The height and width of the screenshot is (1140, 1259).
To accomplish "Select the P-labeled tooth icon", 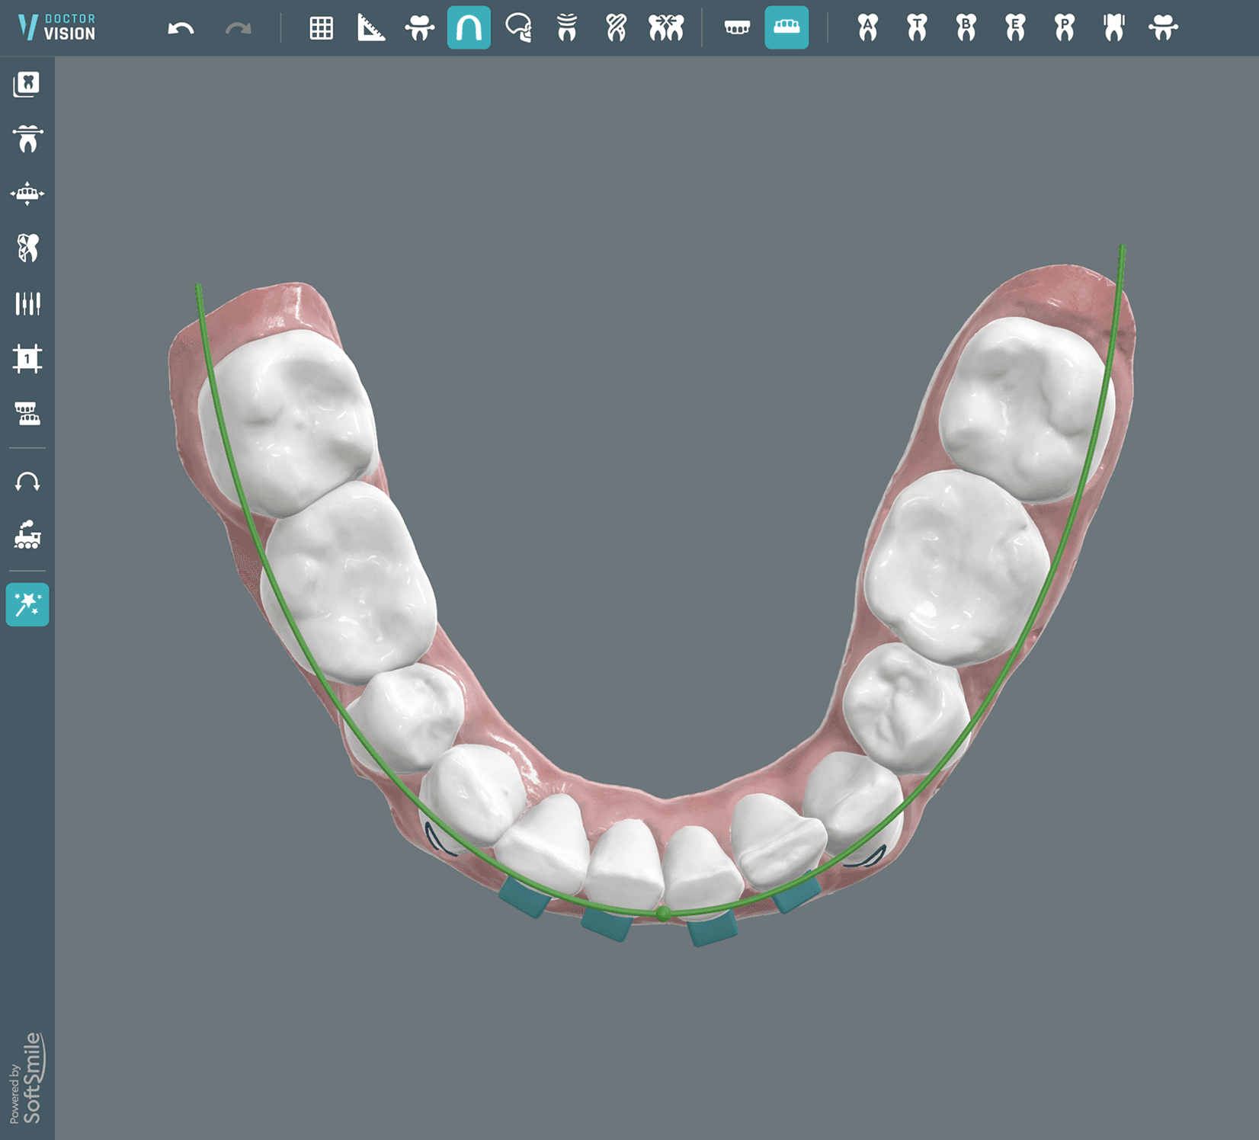I will pos(1065,29).
